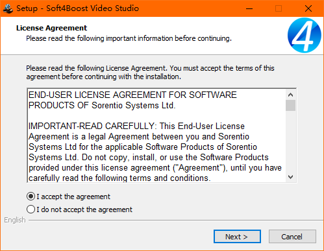Click the English language label
The image size is (324, 251).
[x=15, y=220]
